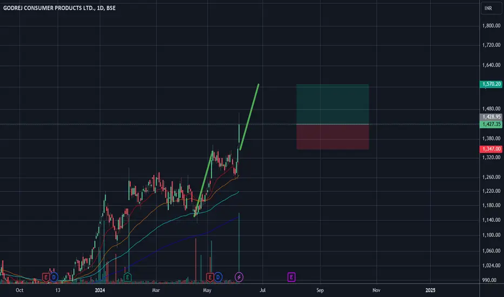Select the 1,570.20 target price label
This screenshot has height=297, width=504.
point(491,84)
